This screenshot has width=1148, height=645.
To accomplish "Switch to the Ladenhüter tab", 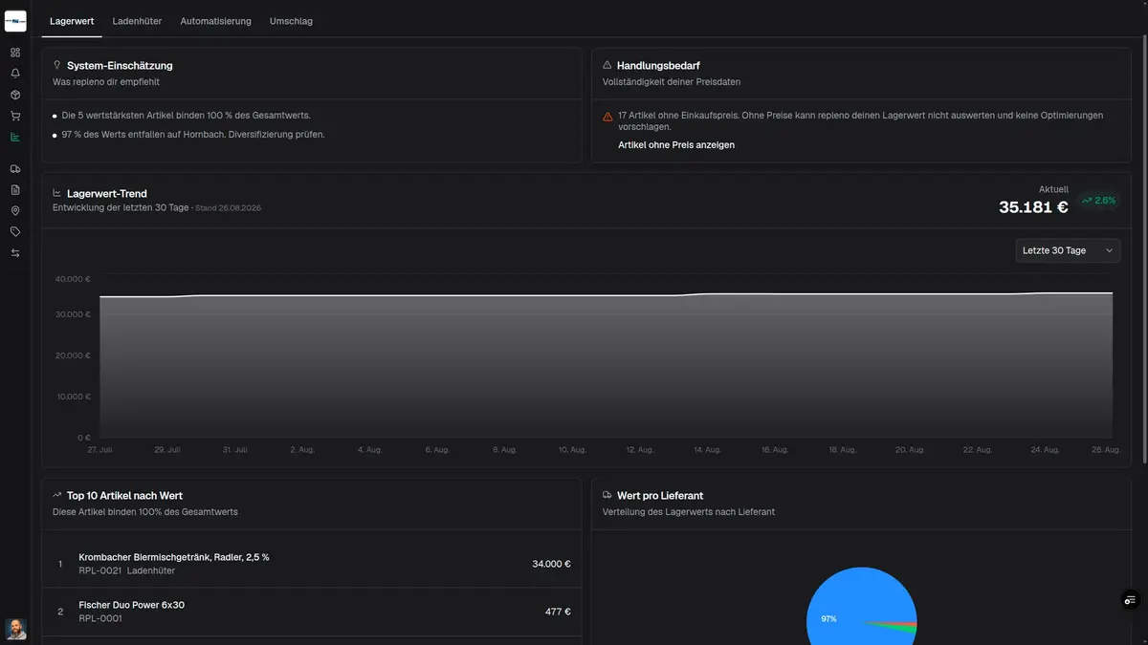I will [x=137, y=21].
